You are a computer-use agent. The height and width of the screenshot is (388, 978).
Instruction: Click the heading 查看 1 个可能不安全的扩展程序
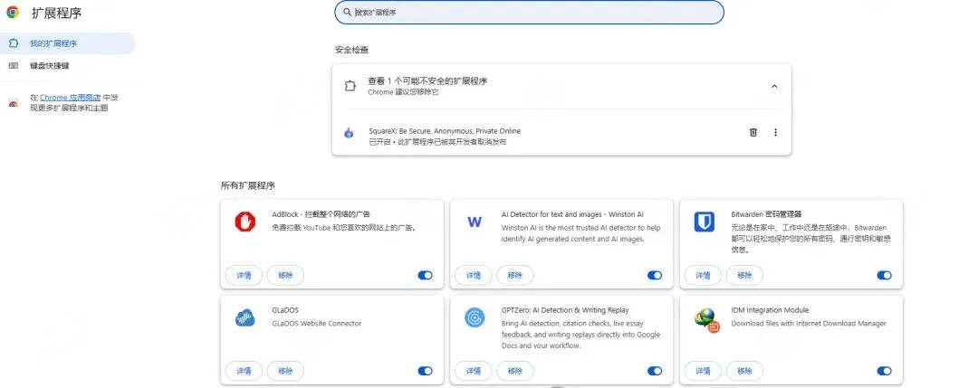coord(427,81)
